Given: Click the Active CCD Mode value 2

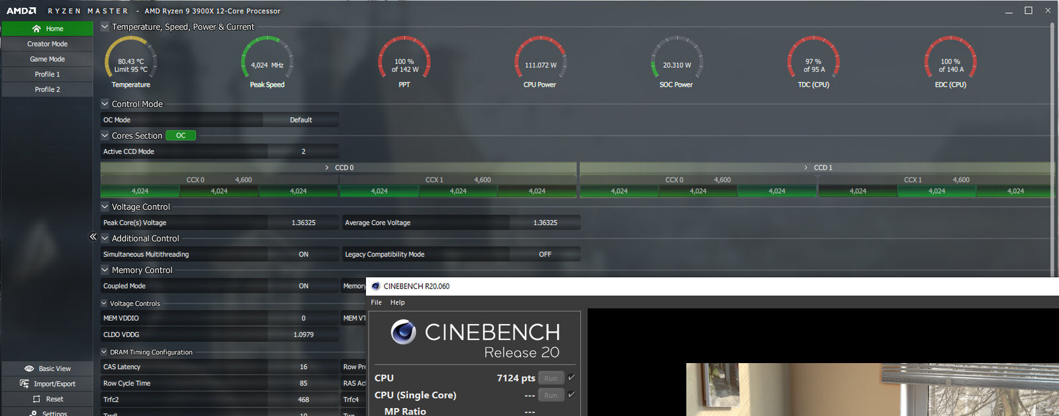Looking at the screenshot, I should click(x=303, y=151).
